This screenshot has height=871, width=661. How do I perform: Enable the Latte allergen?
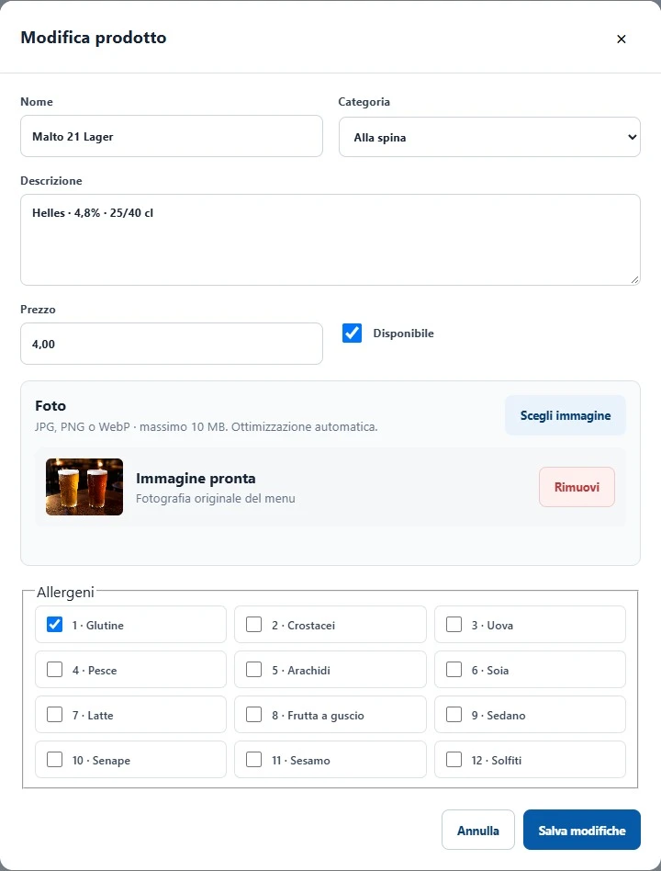point(54,715)
